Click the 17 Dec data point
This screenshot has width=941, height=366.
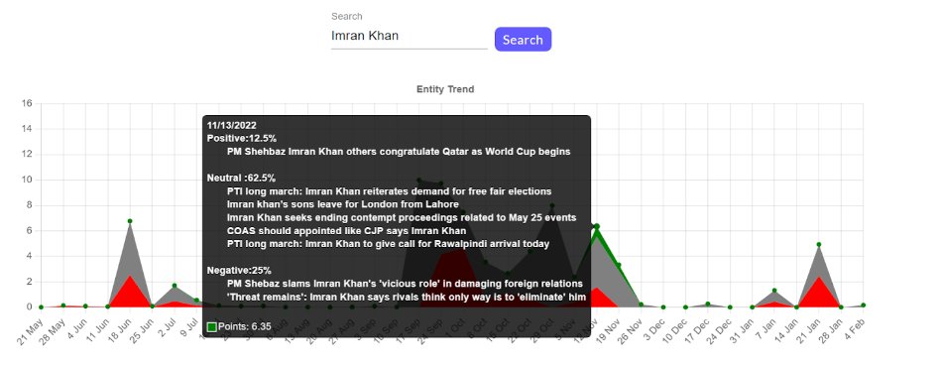[x=708, y=304]
